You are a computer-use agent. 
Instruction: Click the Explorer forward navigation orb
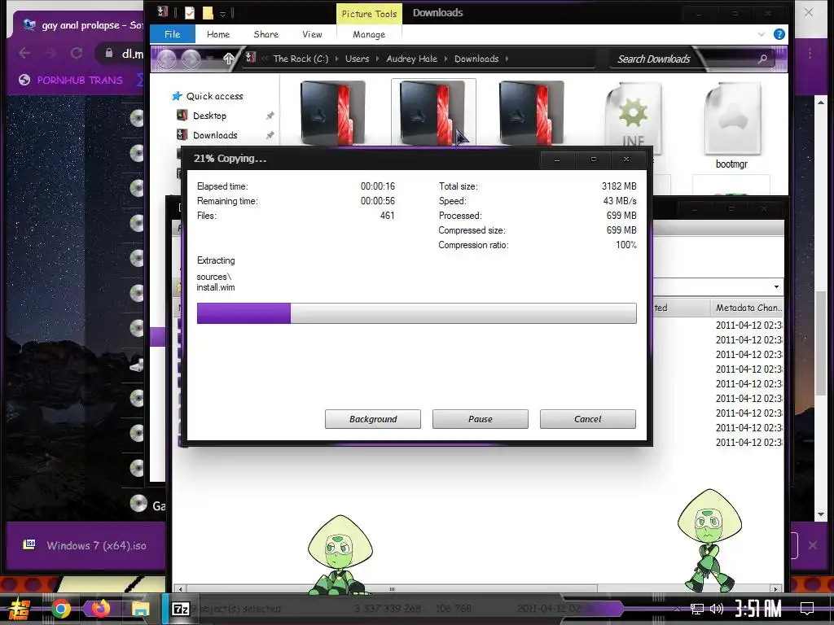coord(191,59)
